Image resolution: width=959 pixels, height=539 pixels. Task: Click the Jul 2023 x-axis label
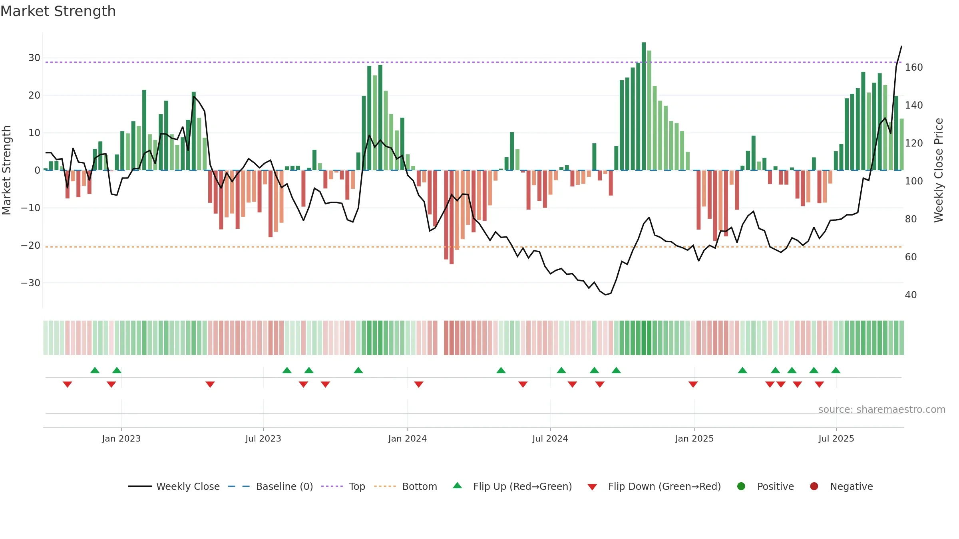pos(263,439)
